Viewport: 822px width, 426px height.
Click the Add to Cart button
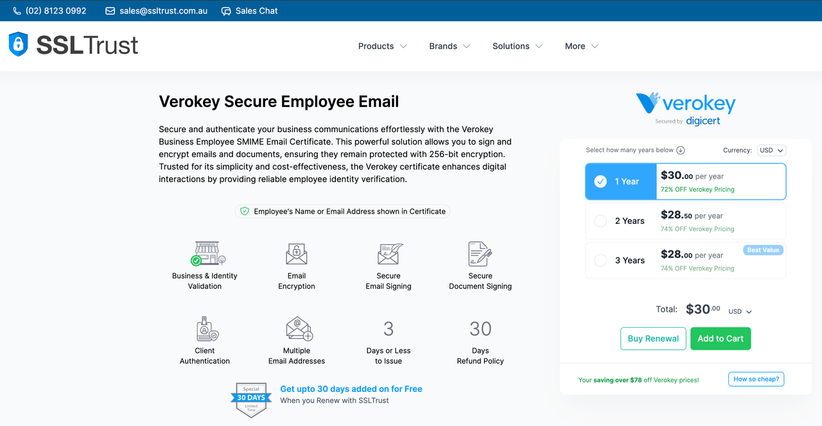click(720, 339)
